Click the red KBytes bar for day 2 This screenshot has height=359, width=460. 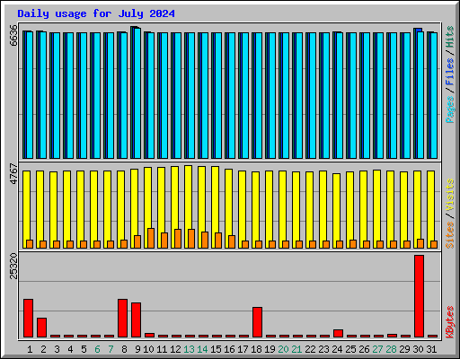[41, 328]
